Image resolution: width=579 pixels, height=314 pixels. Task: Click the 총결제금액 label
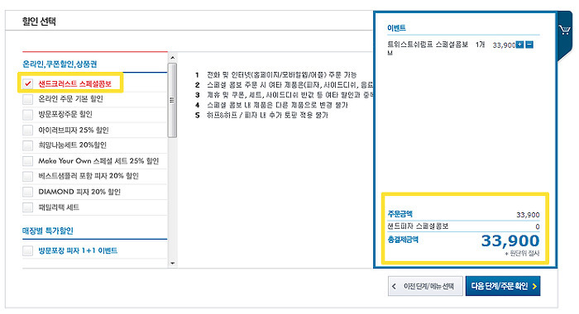coord(403,240)
